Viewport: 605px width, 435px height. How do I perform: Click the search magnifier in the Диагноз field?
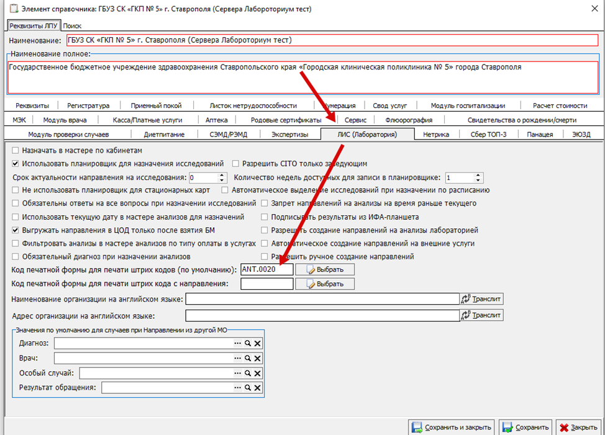247,343
